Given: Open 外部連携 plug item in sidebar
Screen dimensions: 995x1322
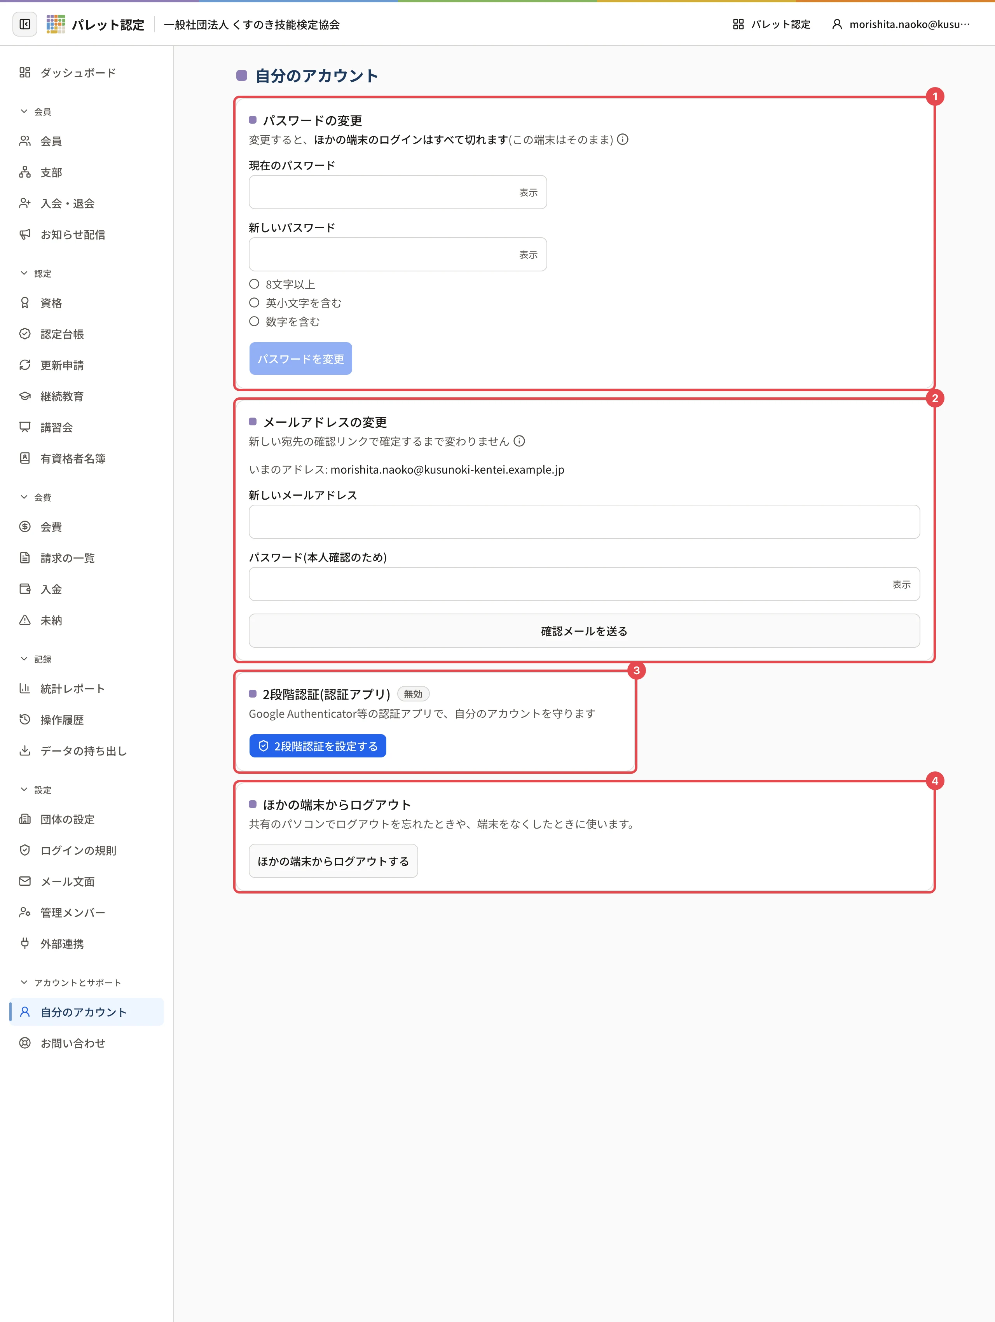Looking at the screenshot, I should [x=87, y=944].
